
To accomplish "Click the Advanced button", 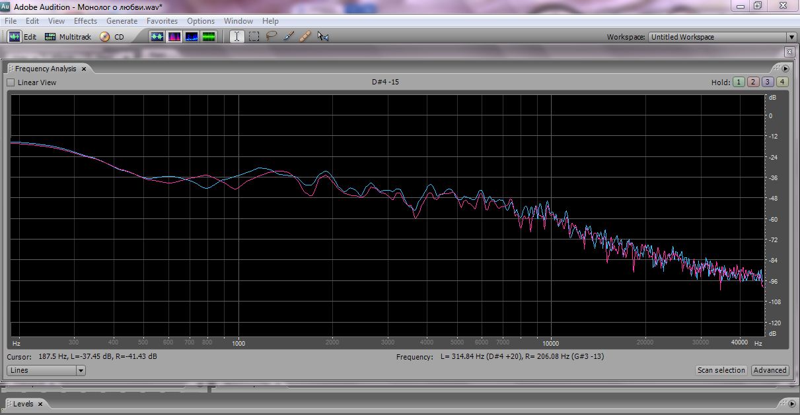I will click(770, 370).
